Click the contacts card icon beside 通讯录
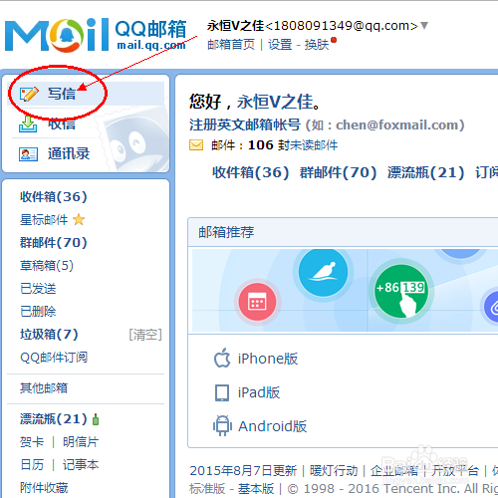498x498 pixels. pyautogui.click(x=28, y=154)
